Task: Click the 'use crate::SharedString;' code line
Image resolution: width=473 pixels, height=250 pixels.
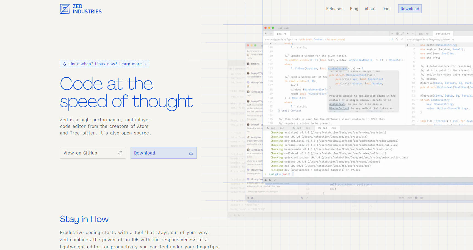Action: coord(439,45)
